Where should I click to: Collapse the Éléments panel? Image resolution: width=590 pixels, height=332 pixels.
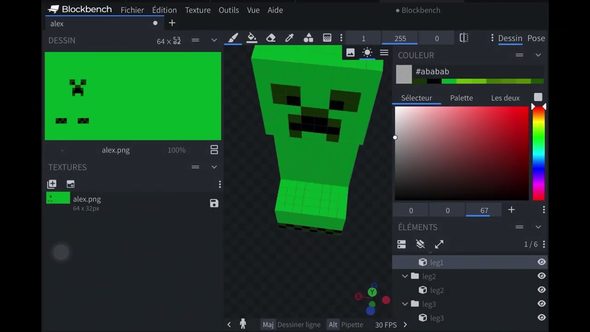coord(538,227)
